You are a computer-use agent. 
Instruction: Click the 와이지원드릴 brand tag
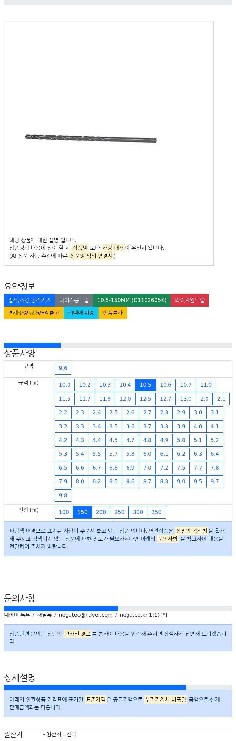(190, 300)
